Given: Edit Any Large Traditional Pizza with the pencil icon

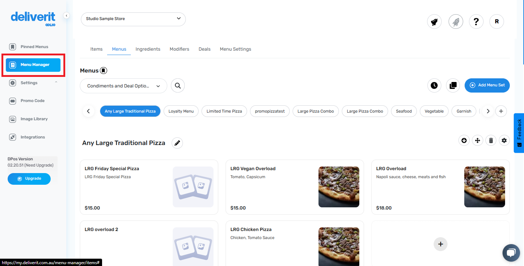Looking at the screenshot, I should click(177, 143).
